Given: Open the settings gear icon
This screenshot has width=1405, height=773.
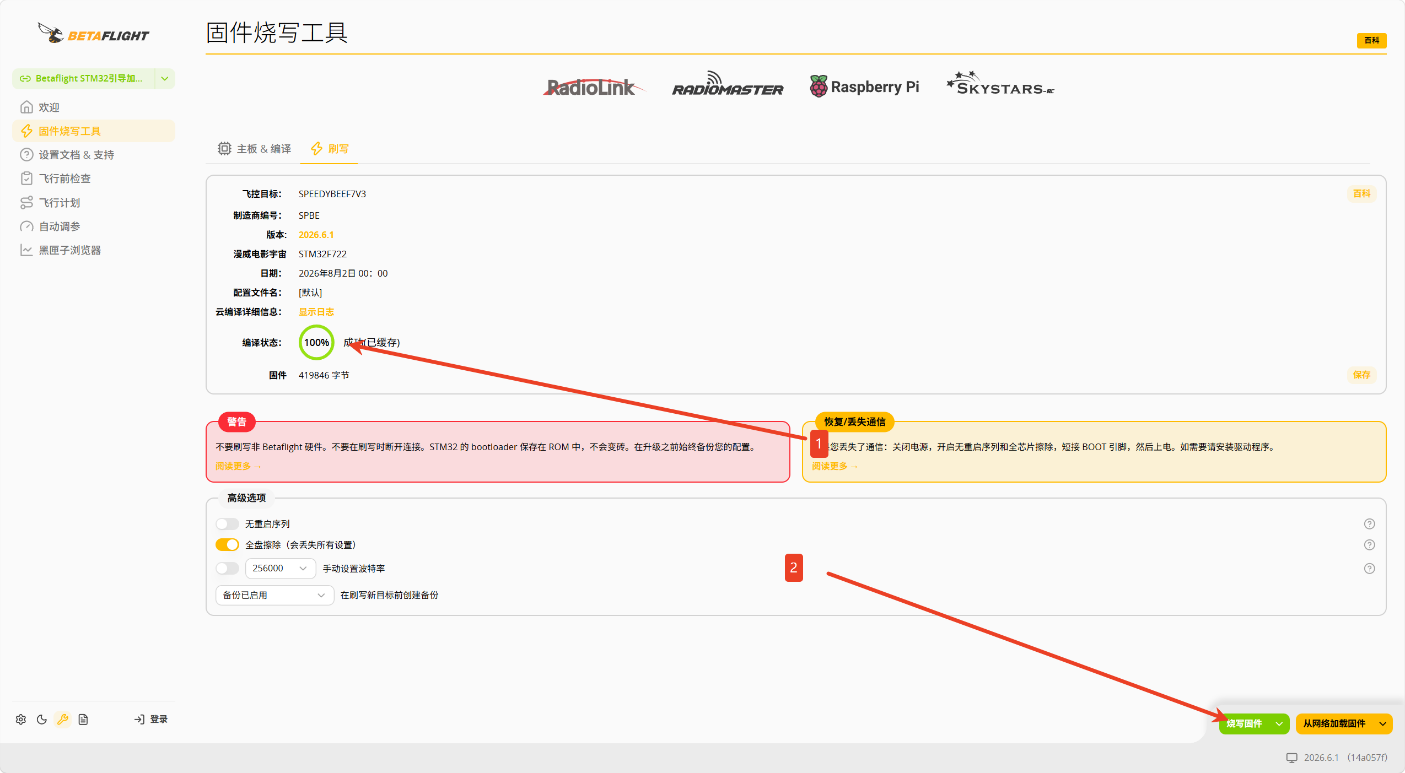Looking at the screenshot, I should [x=21, y=719].
